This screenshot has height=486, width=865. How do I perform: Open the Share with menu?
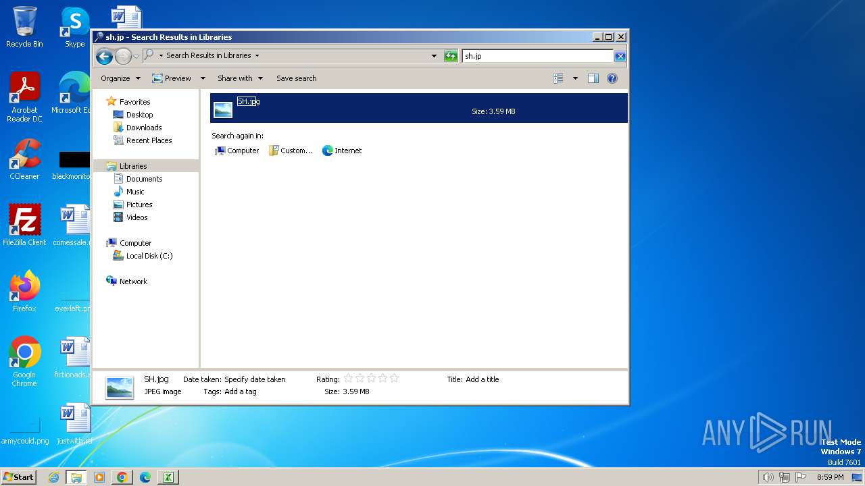click(x=240, y=78)
